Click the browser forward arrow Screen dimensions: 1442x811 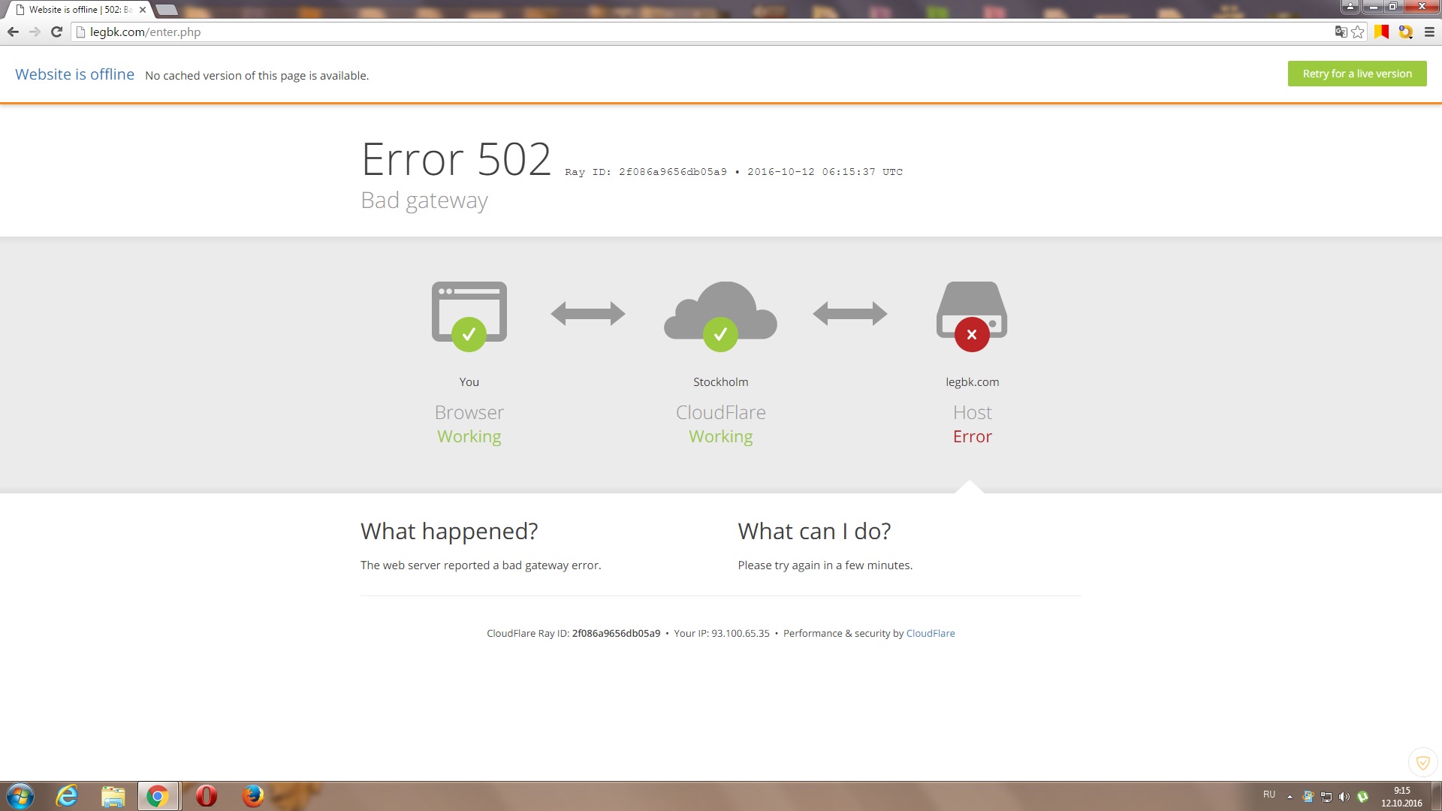[x=35, y=32]
